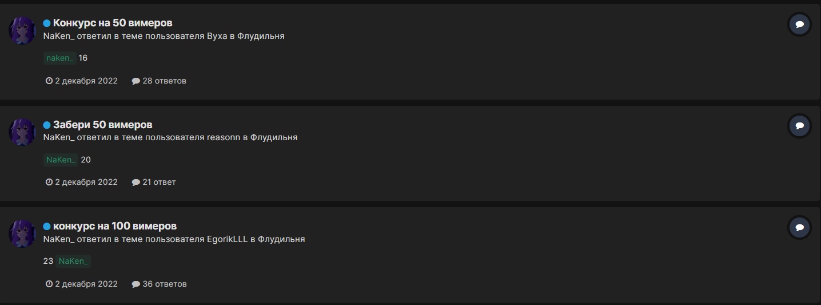The image size is (821, 305).
Task: Click unread blue dot beside конкурс на 100 вимеров
Action: [x=47, y=226]
